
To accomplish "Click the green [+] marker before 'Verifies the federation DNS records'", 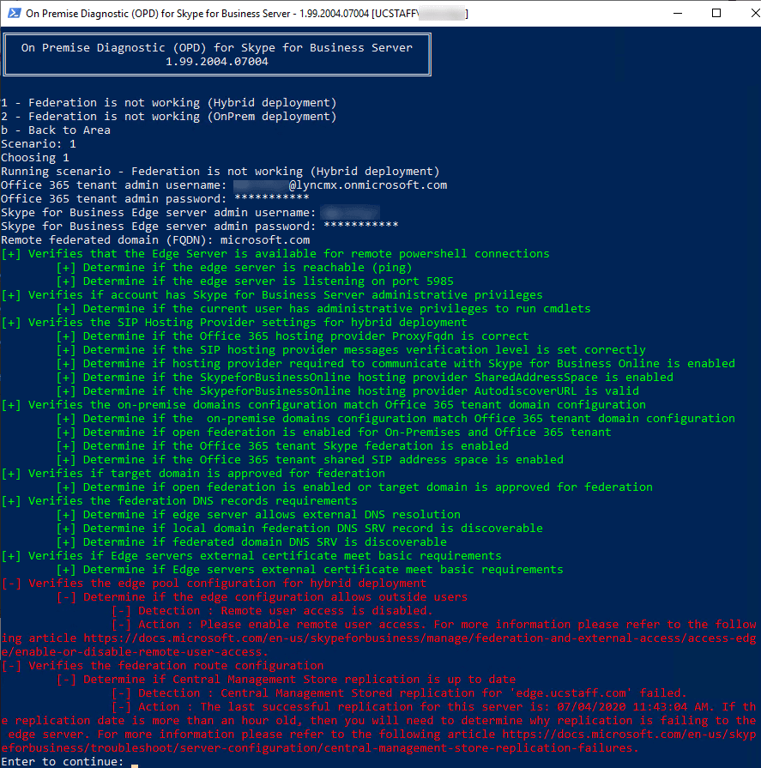I will [x=11, y=501].
